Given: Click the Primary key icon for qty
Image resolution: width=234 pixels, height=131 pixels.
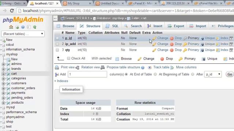Looking at the screenshot, I should coord(185,50).
